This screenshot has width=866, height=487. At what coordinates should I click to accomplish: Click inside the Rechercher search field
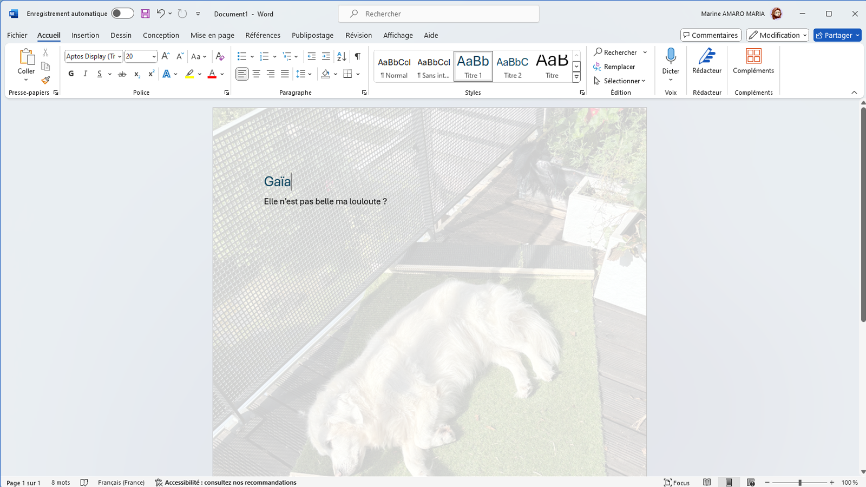438,14
